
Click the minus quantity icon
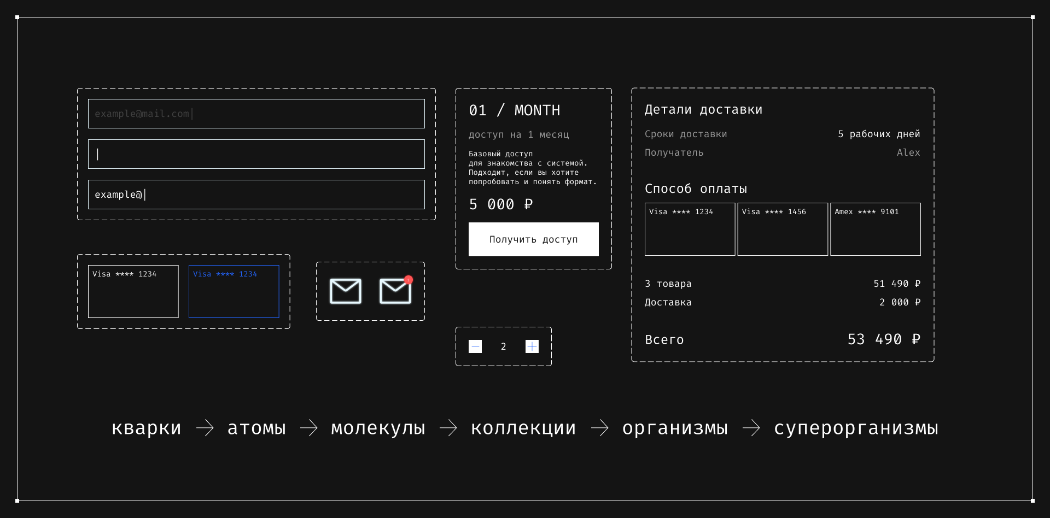point(475,346)
